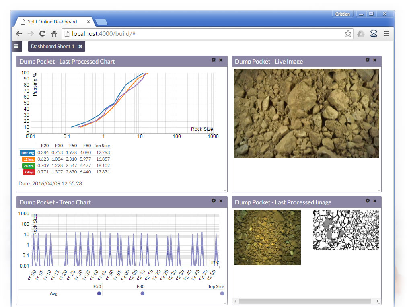Click the browser reload page icon
The width and height of the screenshot is (407, 307).
coord(42,34)
